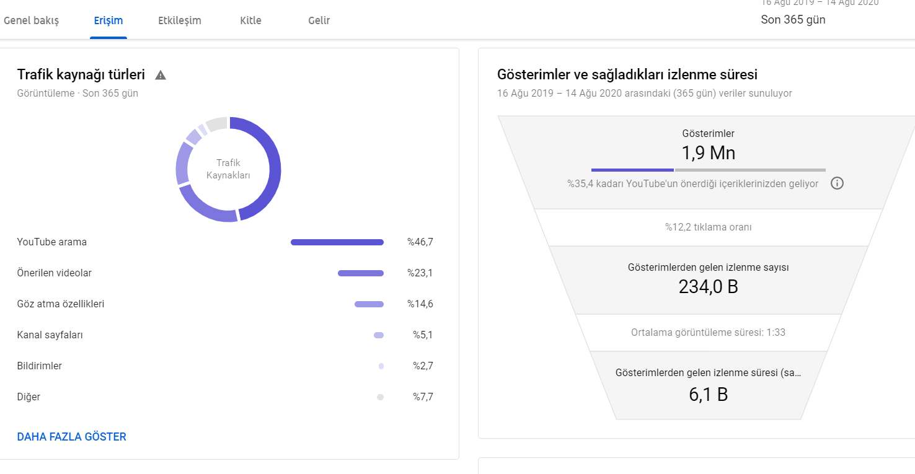
Task: Select the Gelir tab
Action: coord(319,20)
